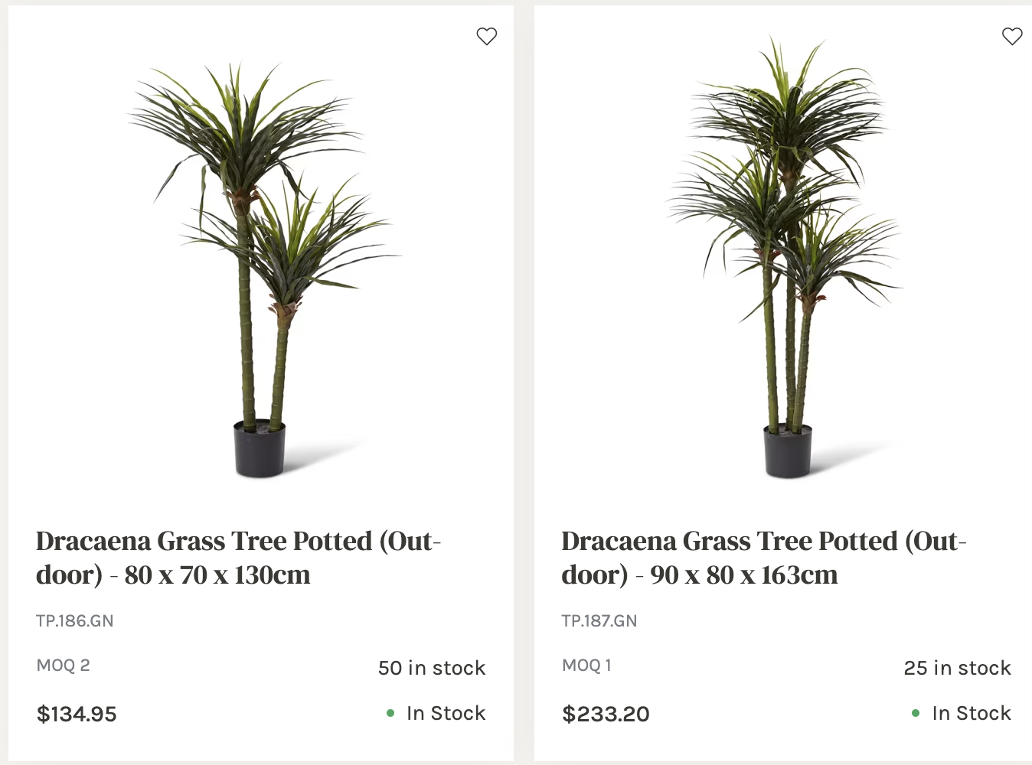Select SKU code TP.187.GN
The width and height of the screenshot is (1032, 765).
599,621
